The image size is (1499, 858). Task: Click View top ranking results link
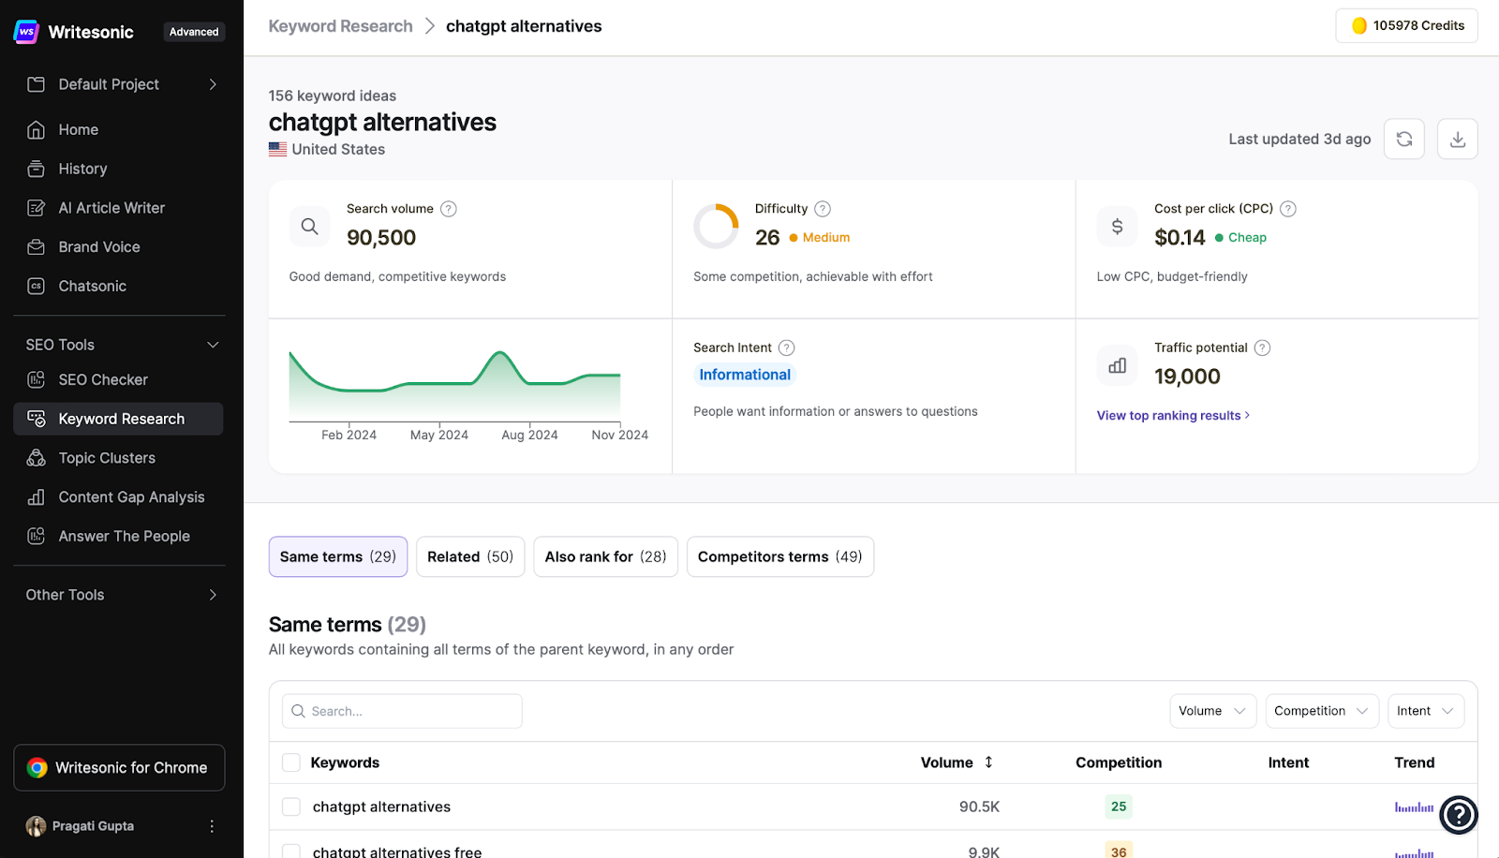click(1173, 416)
